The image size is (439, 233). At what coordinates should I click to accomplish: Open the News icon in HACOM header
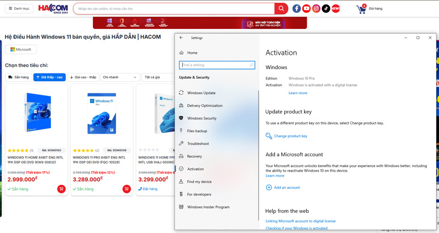(336, 9)
